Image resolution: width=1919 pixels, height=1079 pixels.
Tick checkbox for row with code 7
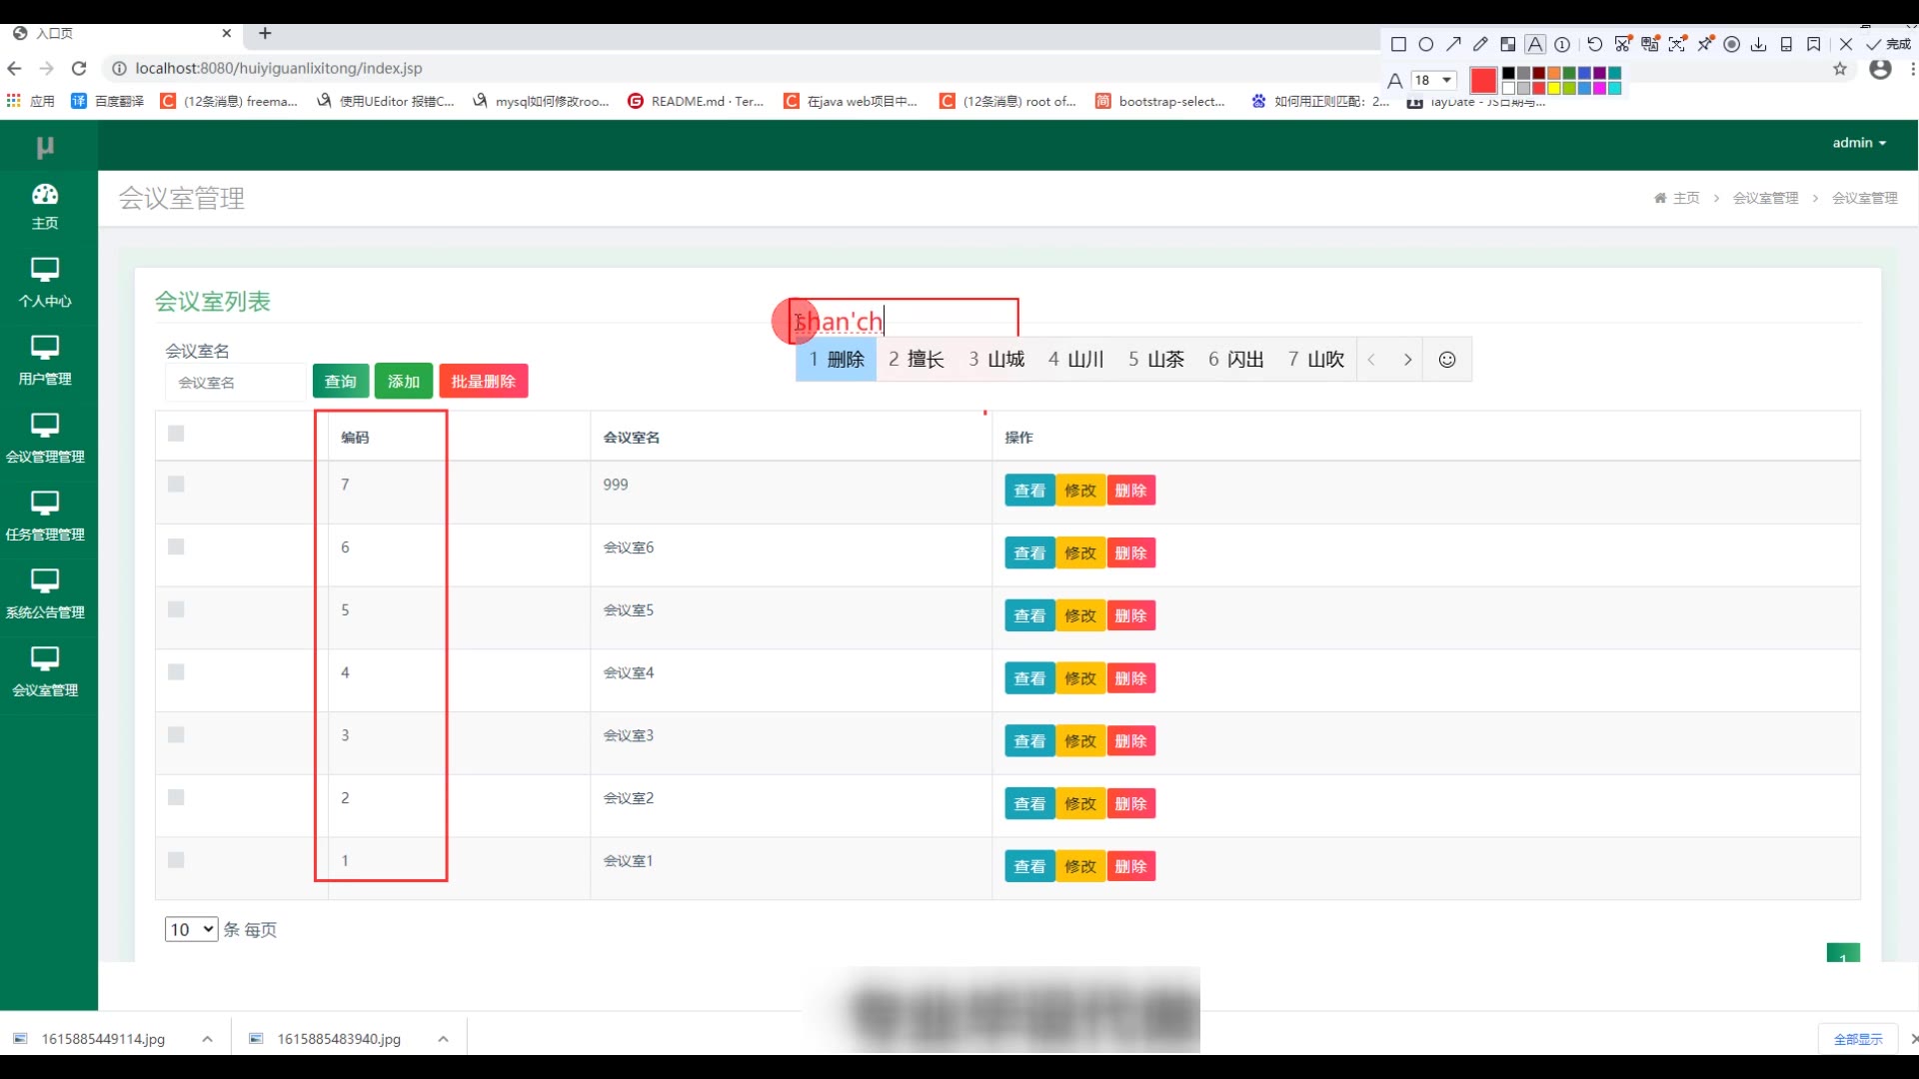[x=176, y=485]
